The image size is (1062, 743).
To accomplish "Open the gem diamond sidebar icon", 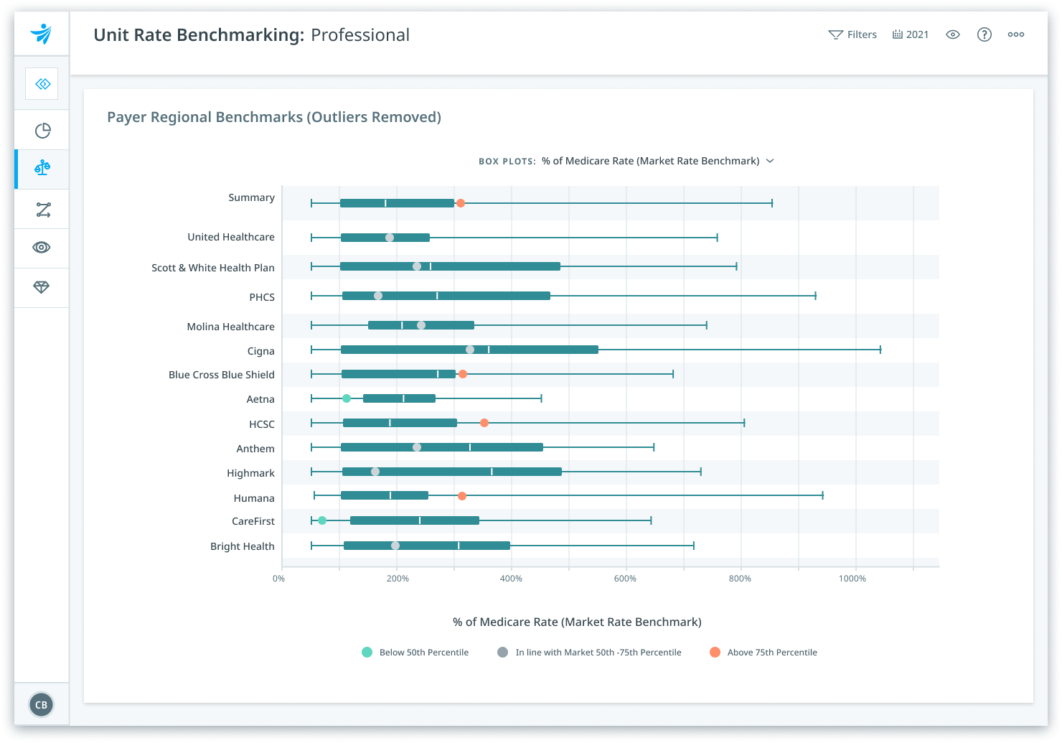I will coord(42,287).
